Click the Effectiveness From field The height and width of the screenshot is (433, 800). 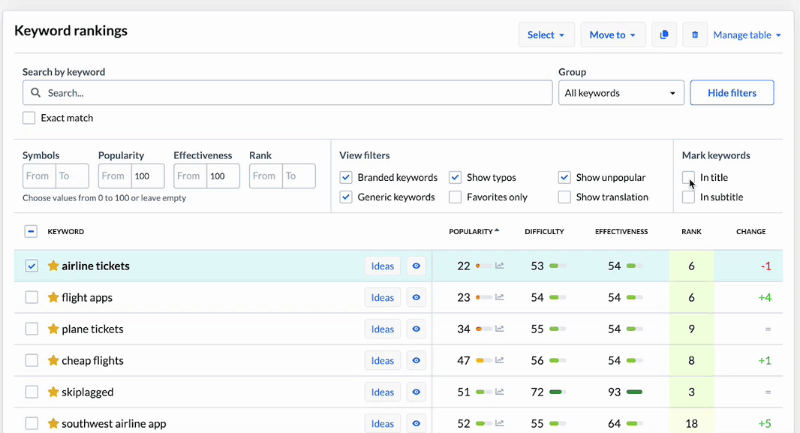pos(191,176)
